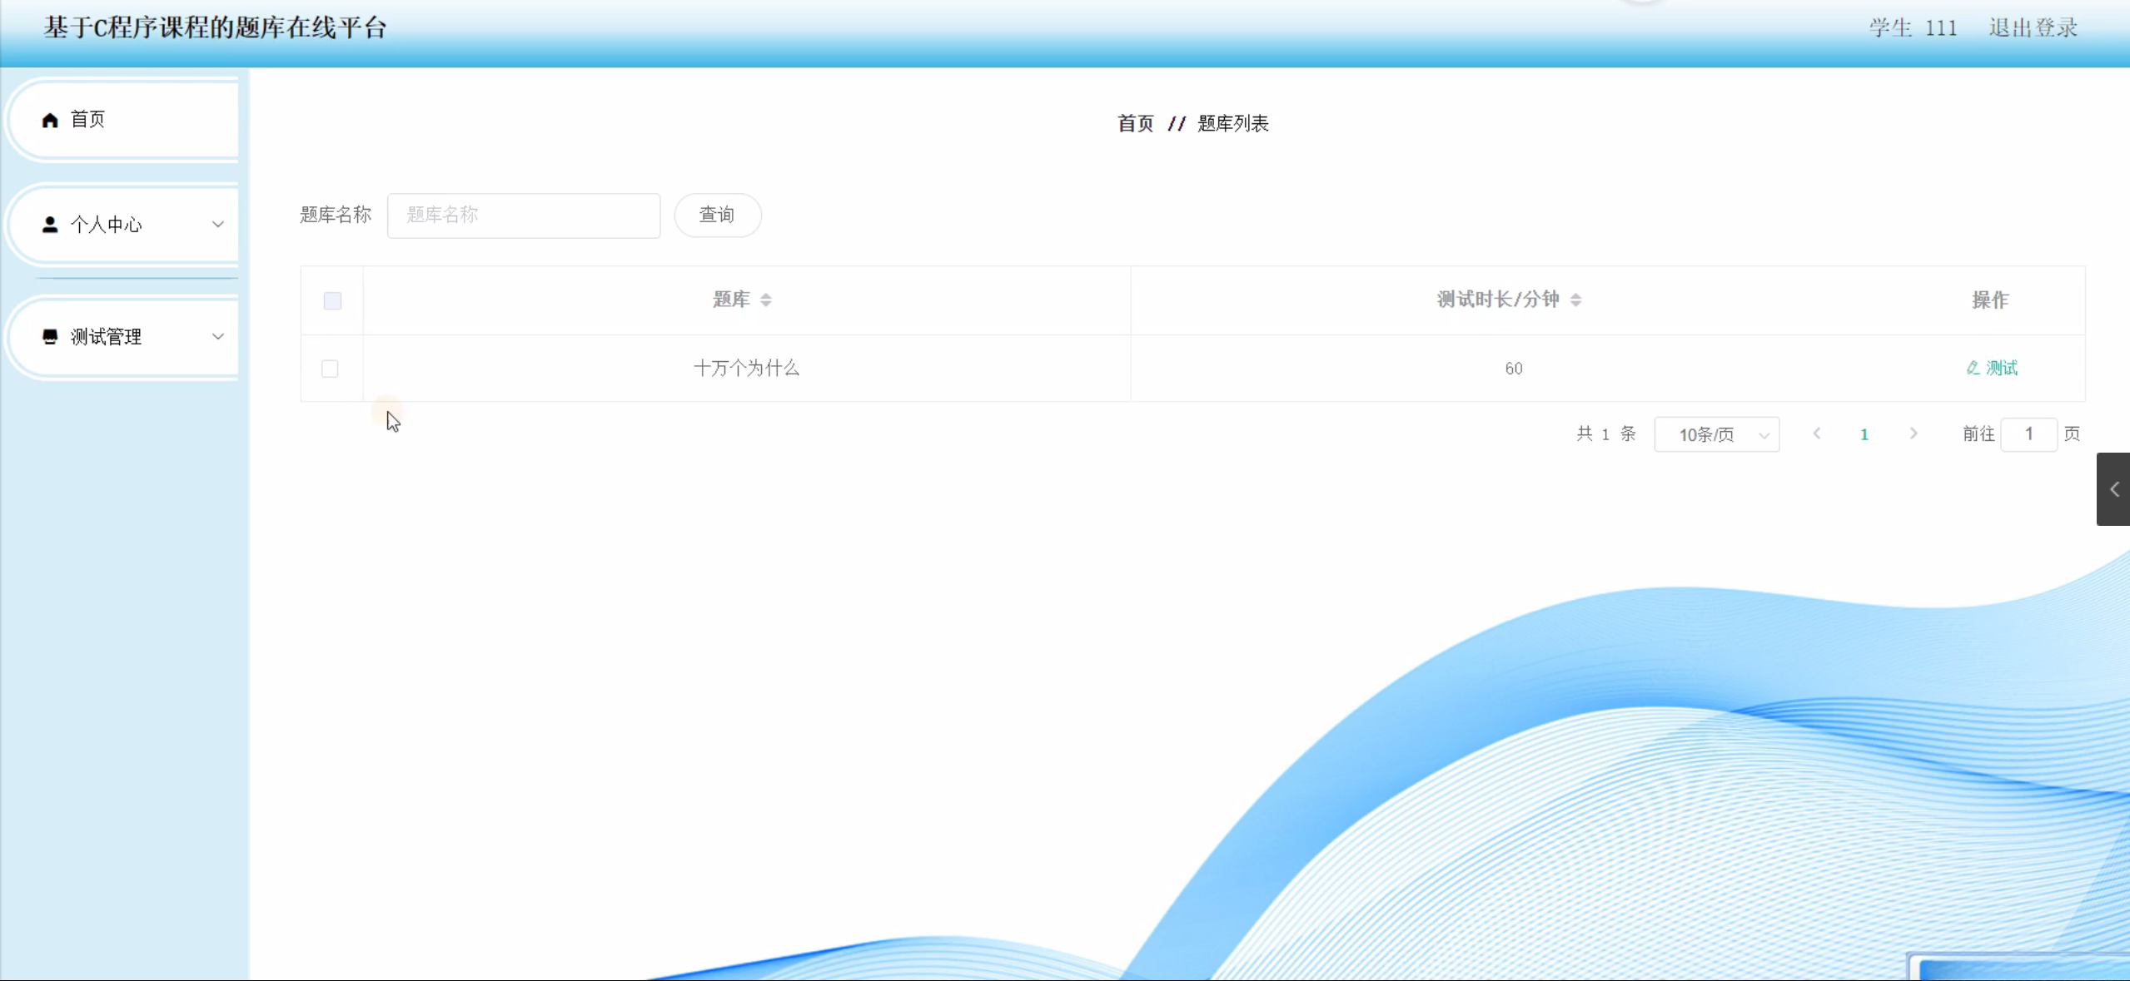Viewport: 2130px width, 981px height.
Task: Open the dark side panel arrow tab
Action: coord(2113,489)
